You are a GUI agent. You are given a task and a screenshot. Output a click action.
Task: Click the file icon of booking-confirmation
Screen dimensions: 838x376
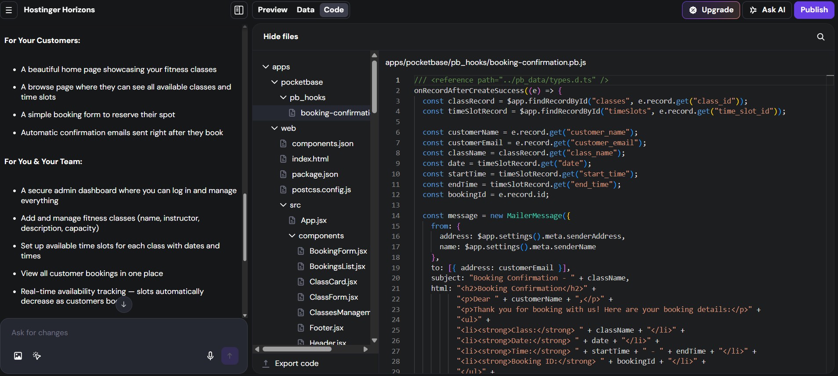[x=292, y=113]
